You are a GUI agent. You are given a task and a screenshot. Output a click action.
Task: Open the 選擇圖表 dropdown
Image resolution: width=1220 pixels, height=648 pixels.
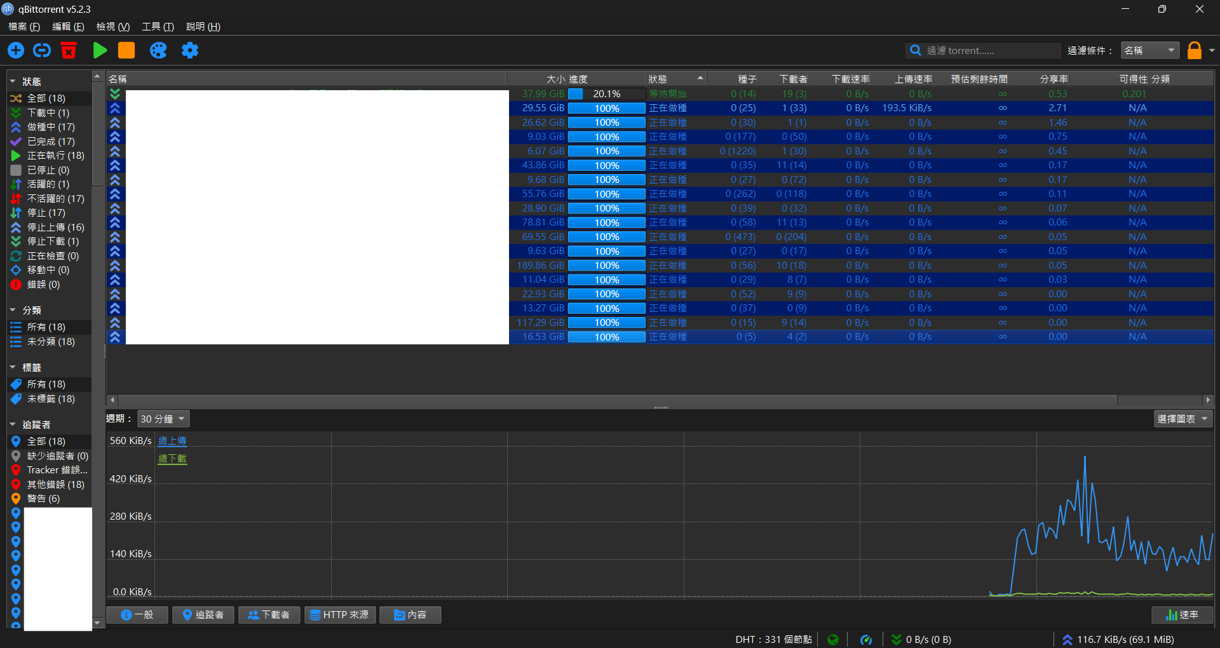pos(1183,419)
